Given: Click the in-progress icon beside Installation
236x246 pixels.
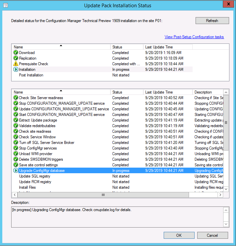Looking at the screenshot, I should pos(16,69).
